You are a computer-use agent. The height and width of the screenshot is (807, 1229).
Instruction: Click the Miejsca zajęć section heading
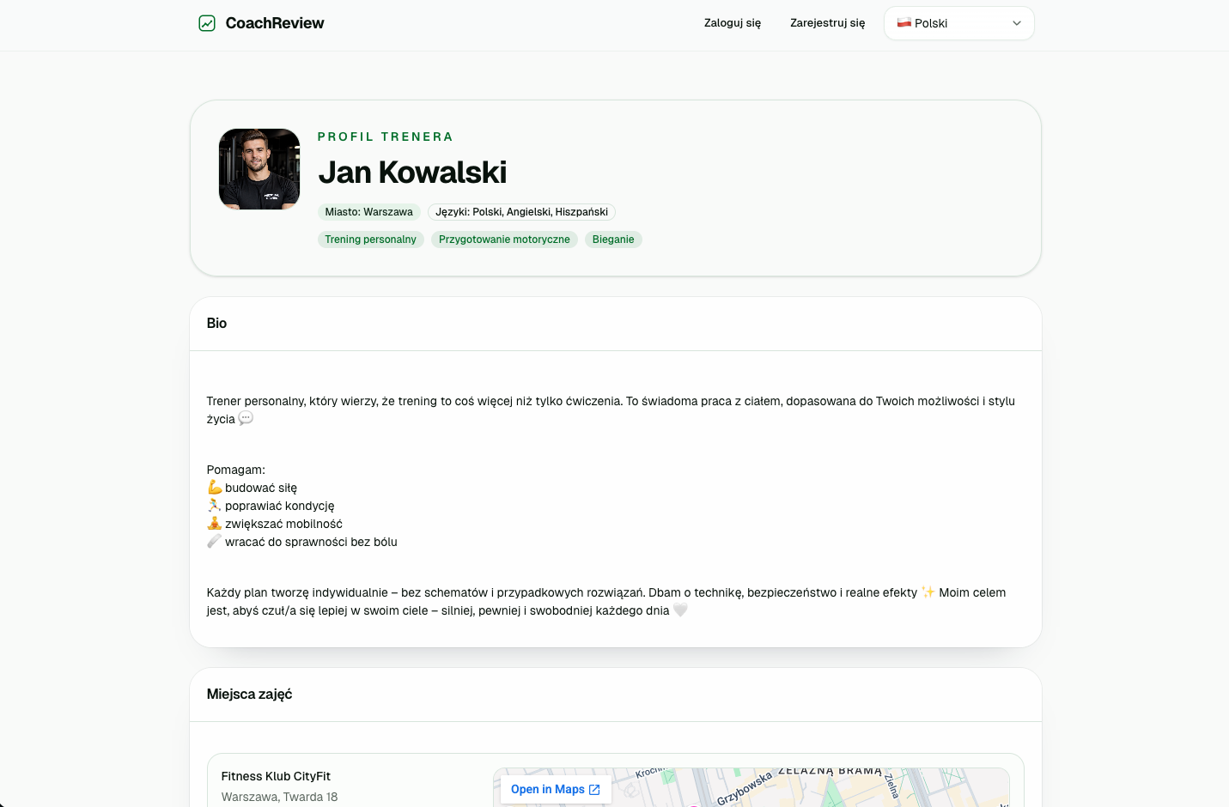tap(250, 695)
